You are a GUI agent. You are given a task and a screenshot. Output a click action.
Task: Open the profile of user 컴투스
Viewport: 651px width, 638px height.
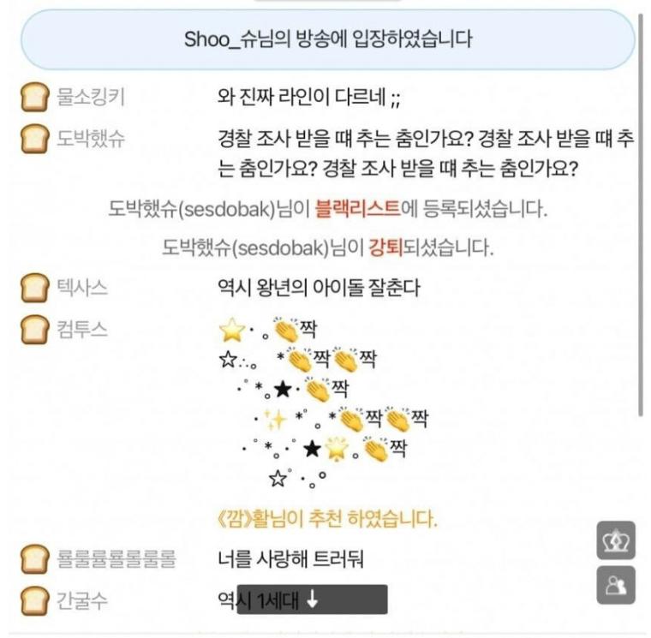tap(82, 330)
